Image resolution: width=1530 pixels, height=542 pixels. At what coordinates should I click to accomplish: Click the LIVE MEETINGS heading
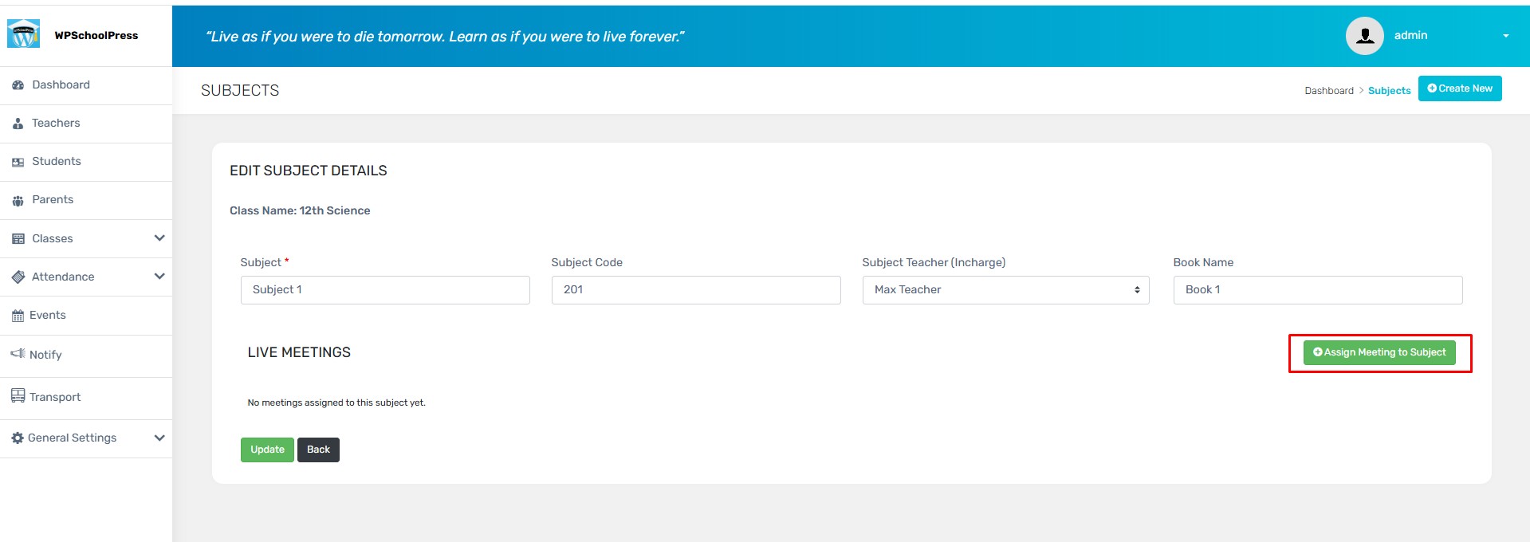click(299, 352)
